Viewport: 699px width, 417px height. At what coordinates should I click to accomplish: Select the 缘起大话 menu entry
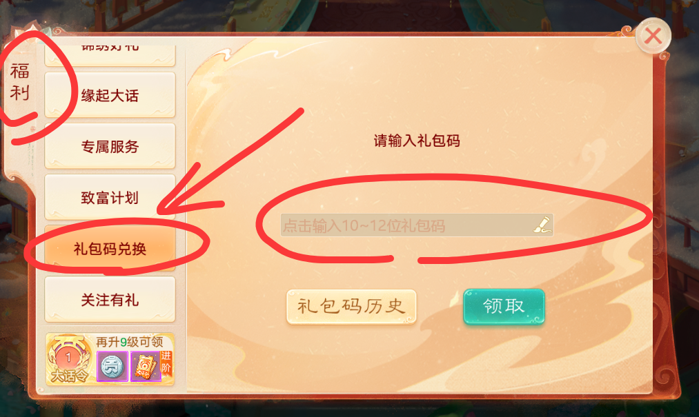110,95
